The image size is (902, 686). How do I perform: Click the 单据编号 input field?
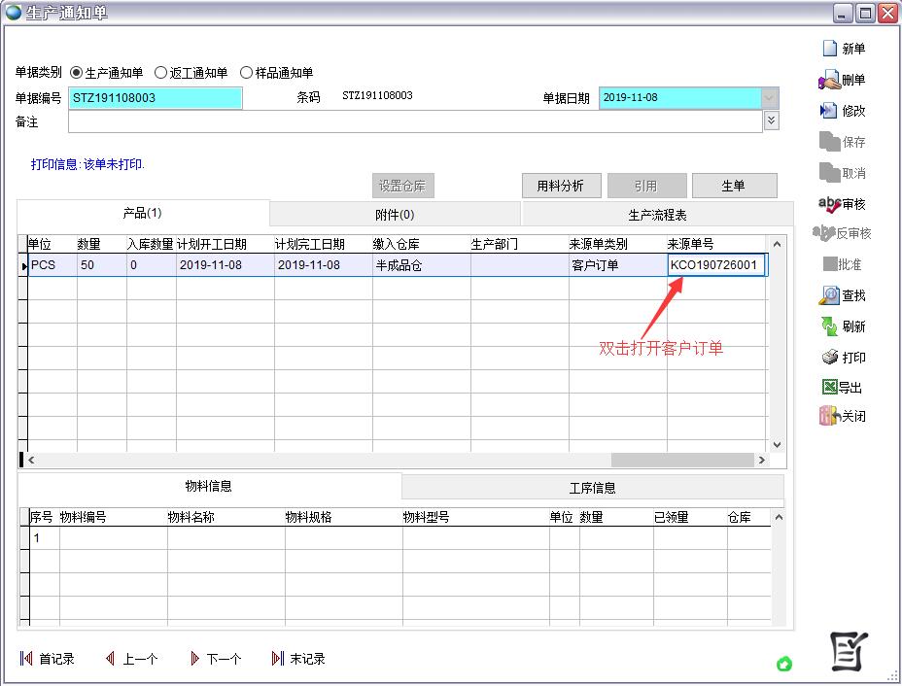pos(156,98)
